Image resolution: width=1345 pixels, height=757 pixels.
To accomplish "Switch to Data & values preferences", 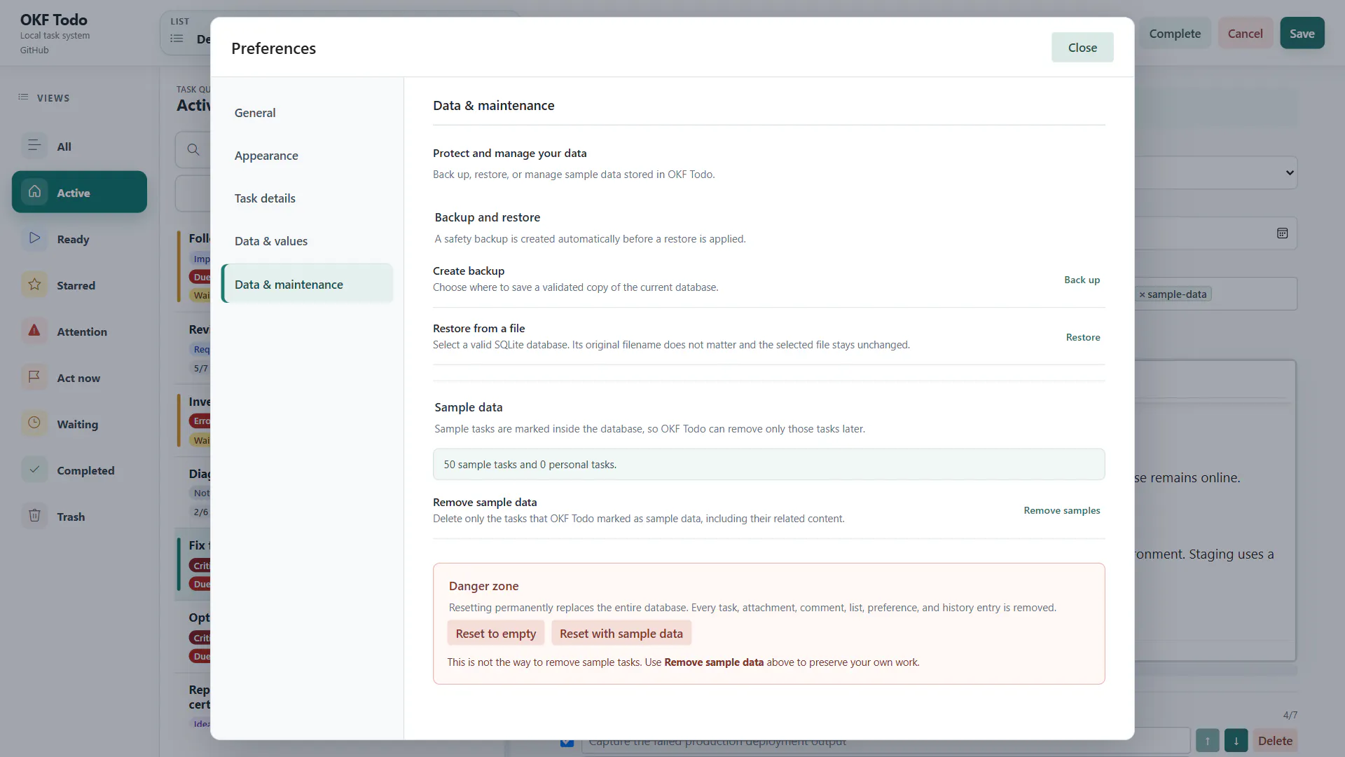I will pyautogui.click(x=307, y=241).
